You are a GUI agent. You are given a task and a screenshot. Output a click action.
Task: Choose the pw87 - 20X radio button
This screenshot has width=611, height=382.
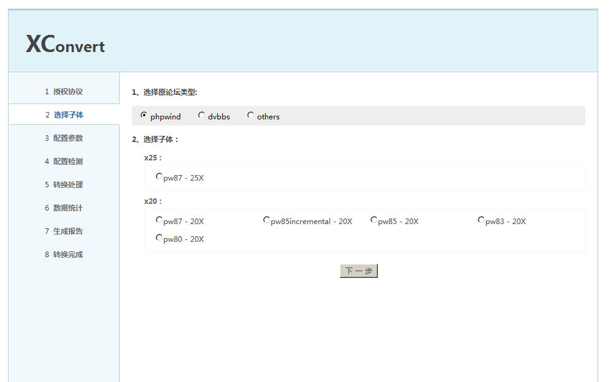tap(159, 220)
